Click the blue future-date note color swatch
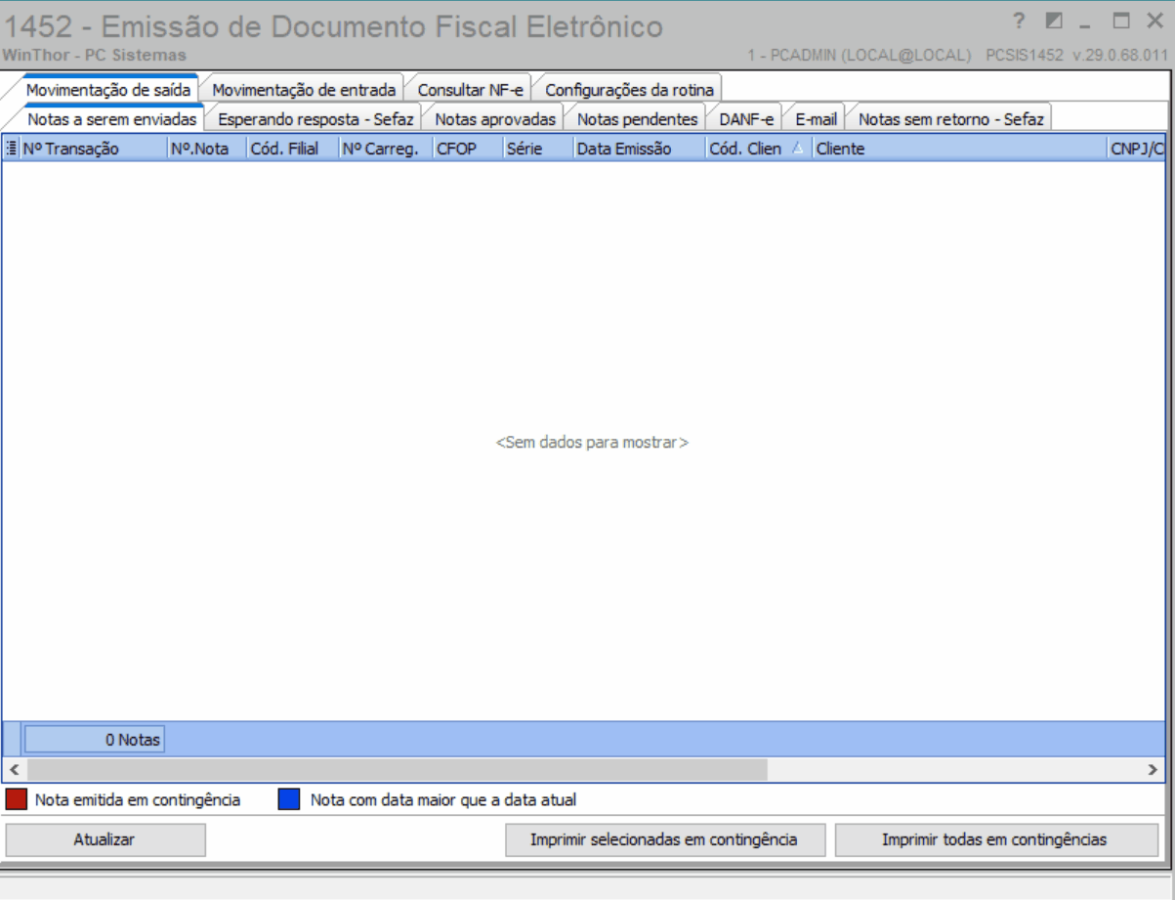1175x900 pixels. click(x=288, y=799)
